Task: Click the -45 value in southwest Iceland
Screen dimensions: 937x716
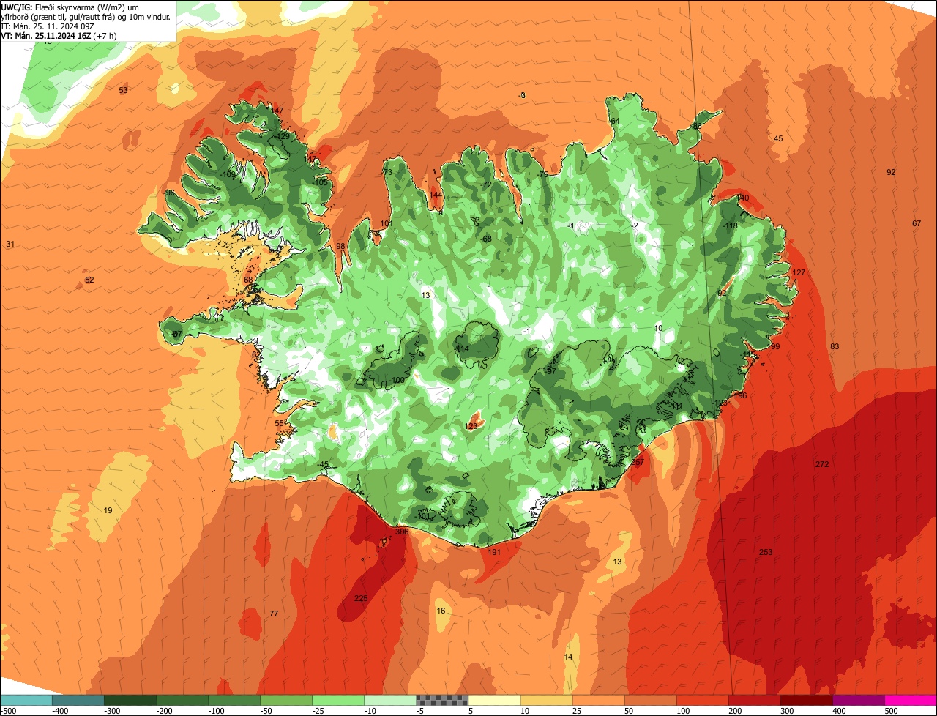Action: [x=324, y=464]
